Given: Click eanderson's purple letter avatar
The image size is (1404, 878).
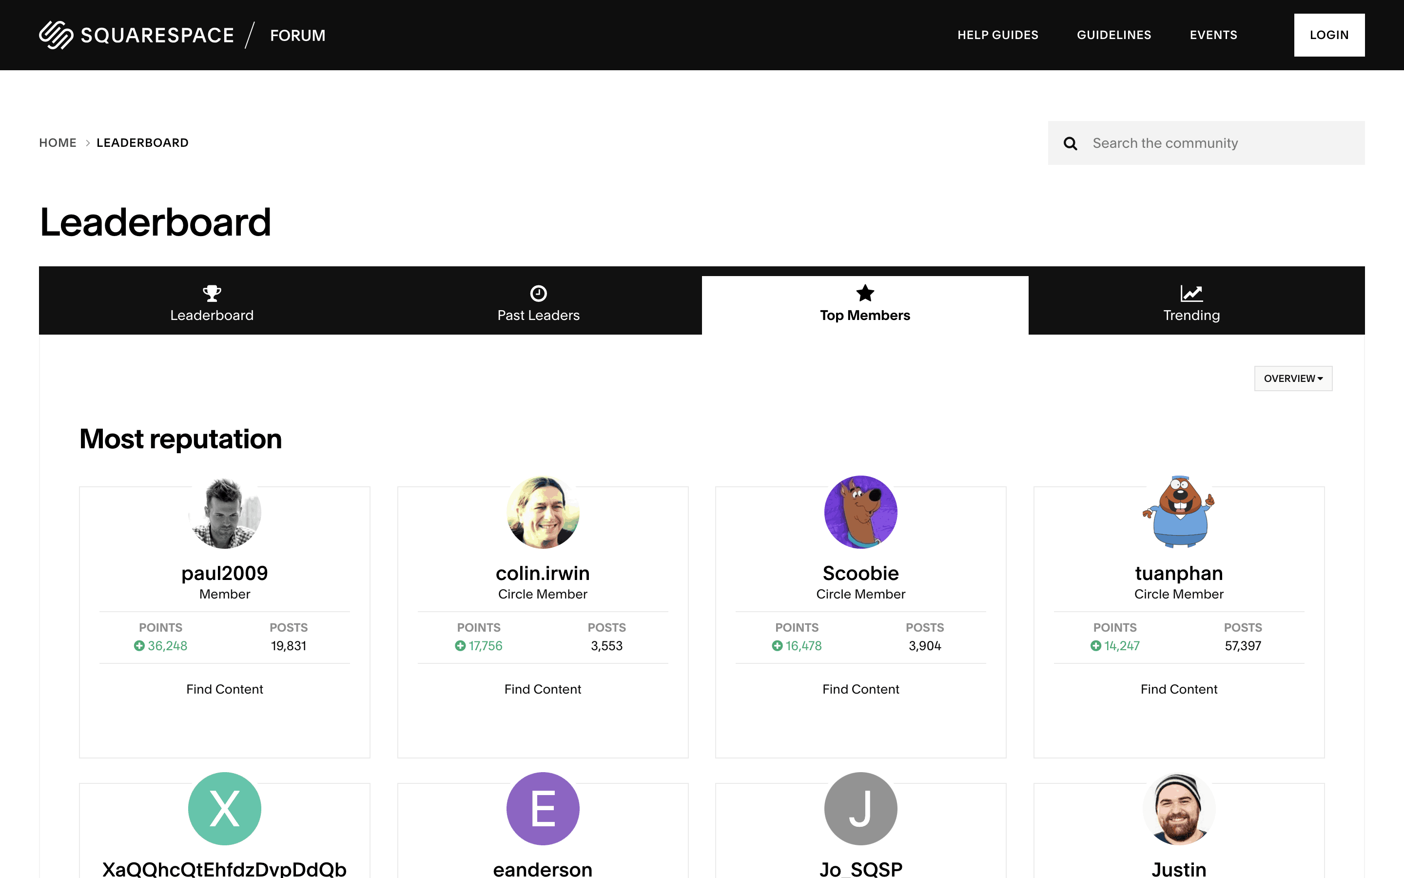Looking at the screenshot, I should (543, 808).
